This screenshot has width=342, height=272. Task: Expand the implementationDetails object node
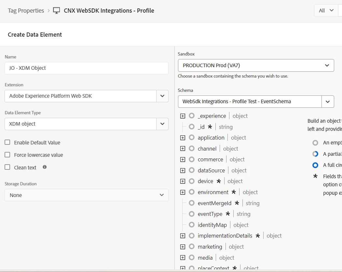pyautogui.click(x=183, y=236)
